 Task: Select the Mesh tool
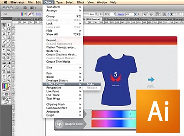point(4,63)
